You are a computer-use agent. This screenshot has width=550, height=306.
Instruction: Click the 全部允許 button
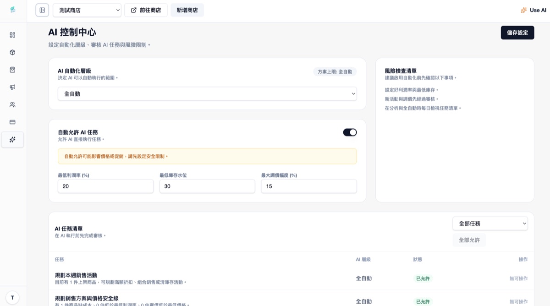pos(469,240)
